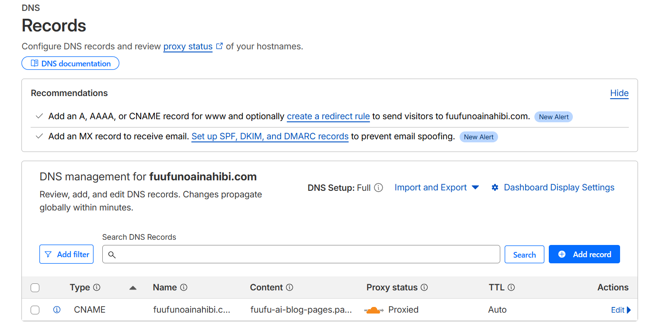Click the TTL column header

(x=497, y=287)
